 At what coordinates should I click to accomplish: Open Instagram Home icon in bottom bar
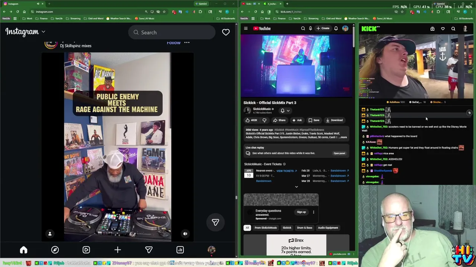[23, 250]
